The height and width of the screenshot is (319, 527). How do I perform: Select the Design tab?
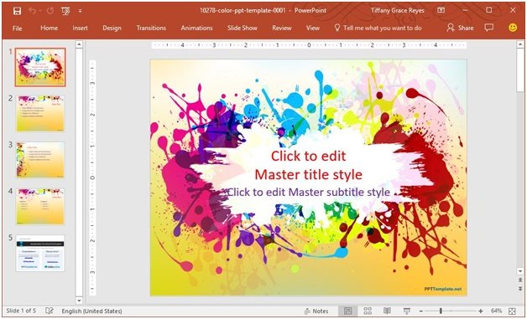coord(112,28)
